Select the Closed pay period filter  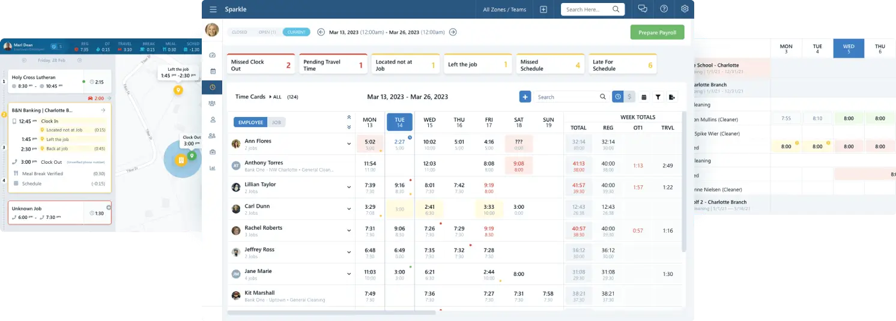click(239, 32)
